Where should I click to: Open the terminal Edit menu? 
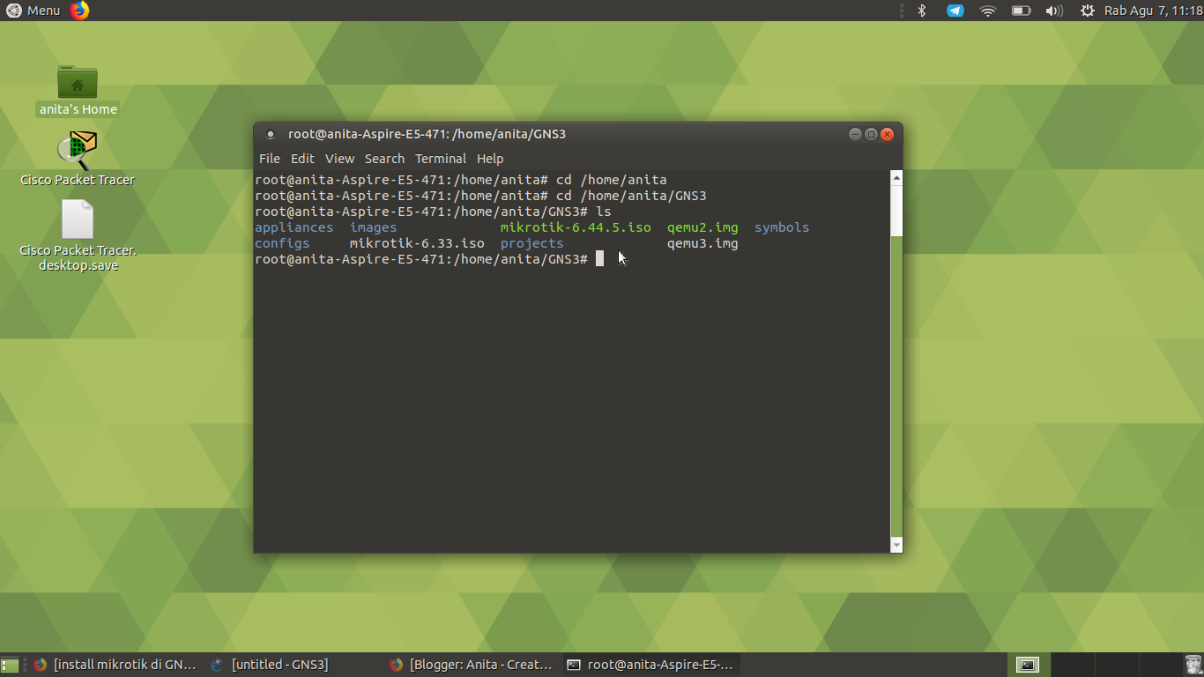coord(302,159)
